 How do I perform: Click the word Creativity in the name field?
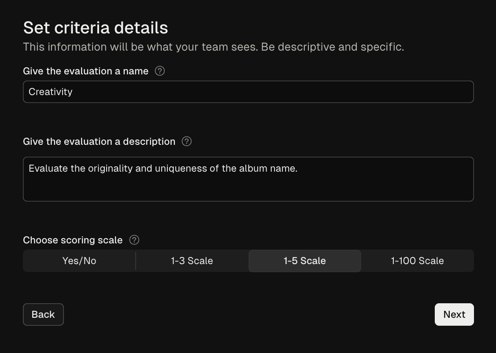coord(50,92)
